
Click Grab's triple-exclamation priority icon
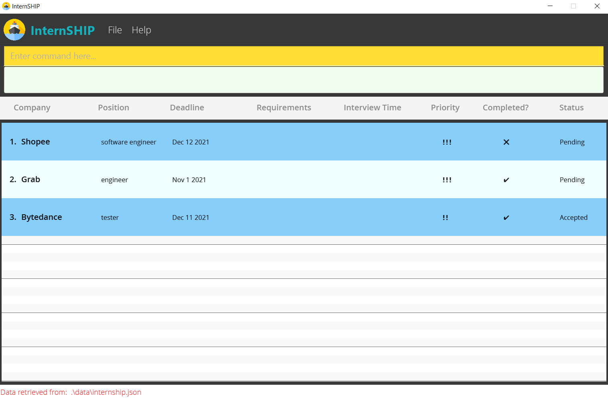pos(447,180)
